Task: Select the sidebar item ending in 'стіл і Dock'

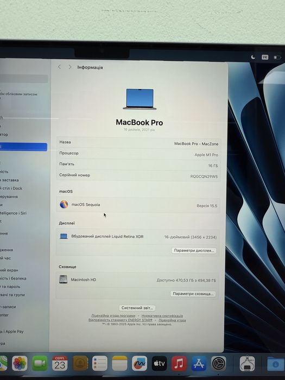Action: coord(11,188)
